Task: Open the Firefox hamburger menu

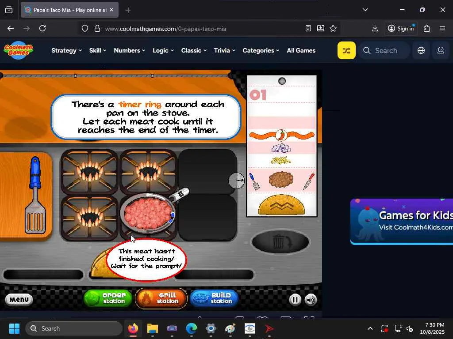Action: coord(442,28)
